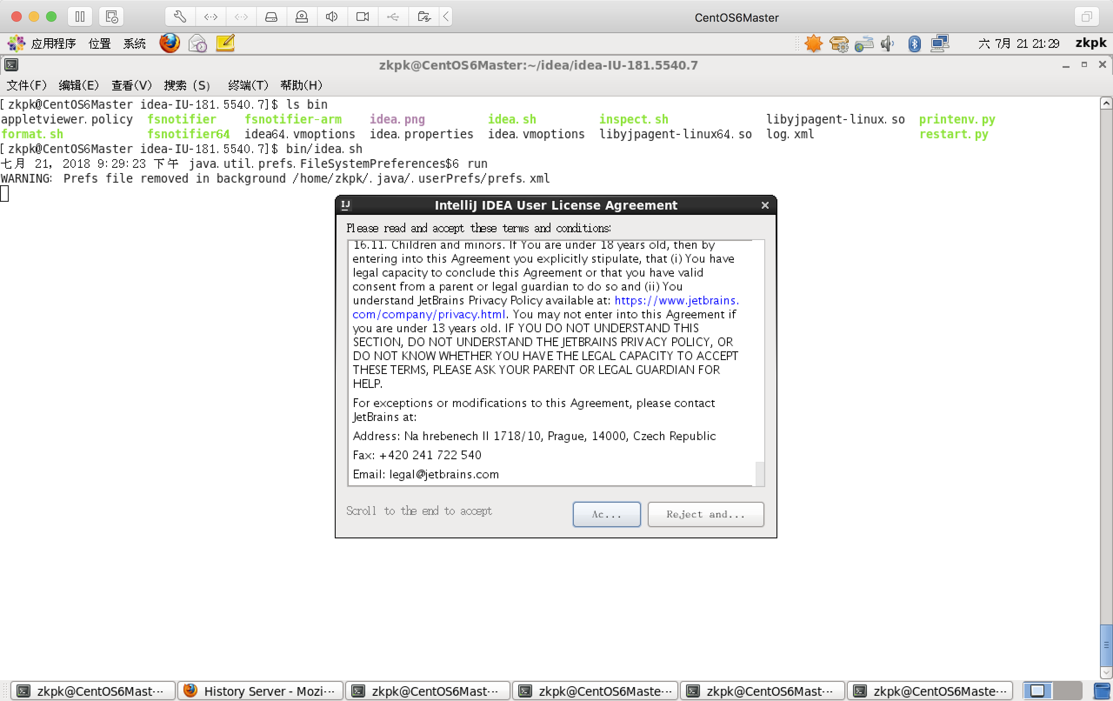
Task: Open the yellow notes editor icon
Action: [x=226, y=43]
